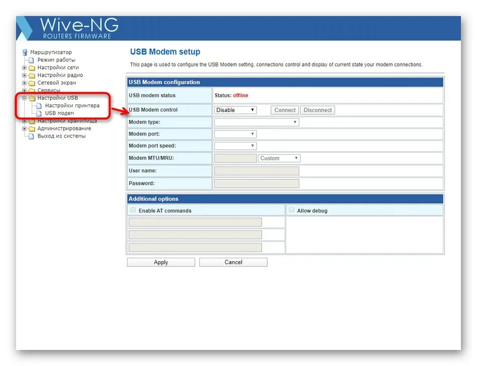The image size is (477, 366).
Task: Click the Modem MTU/MRU value field
Action: [x=235, y=158]
